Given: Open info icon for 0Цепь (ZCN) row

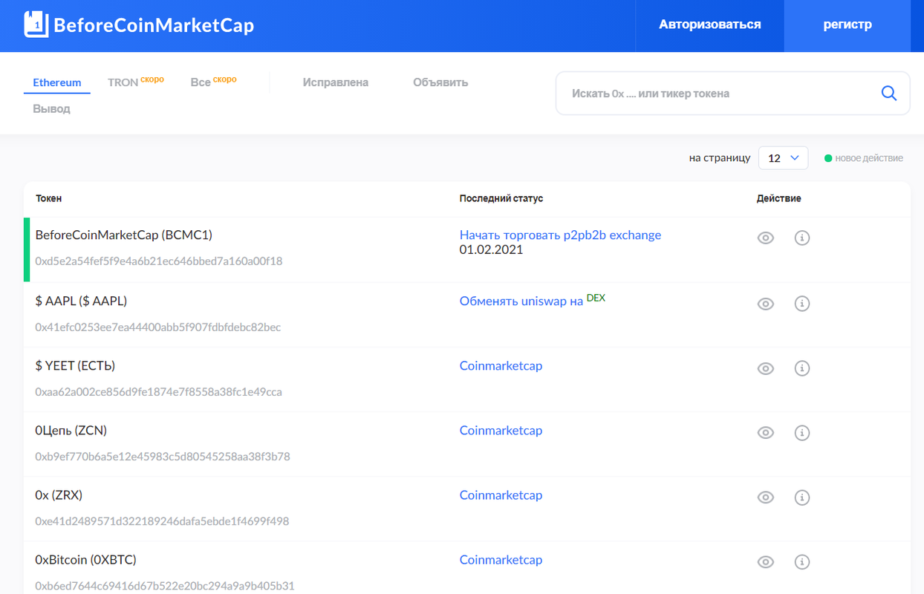Looking at the screenshot, I should (801, 432).
